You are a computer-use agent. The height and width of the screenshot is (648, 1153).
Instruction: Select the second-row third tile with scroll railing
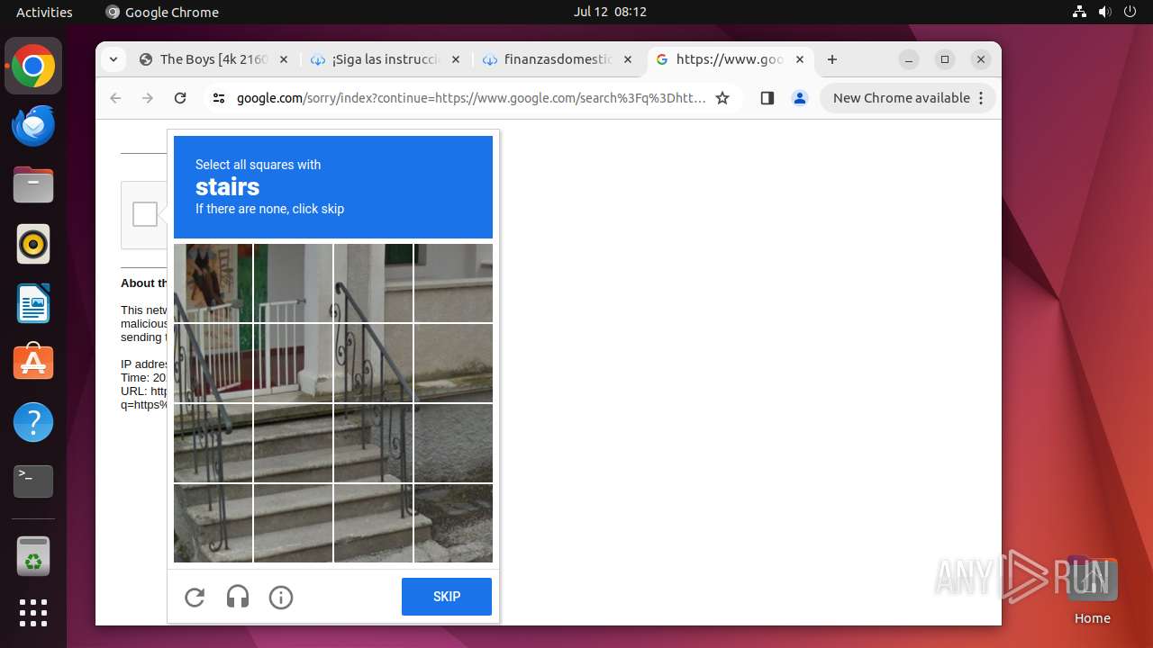[373, 363]
